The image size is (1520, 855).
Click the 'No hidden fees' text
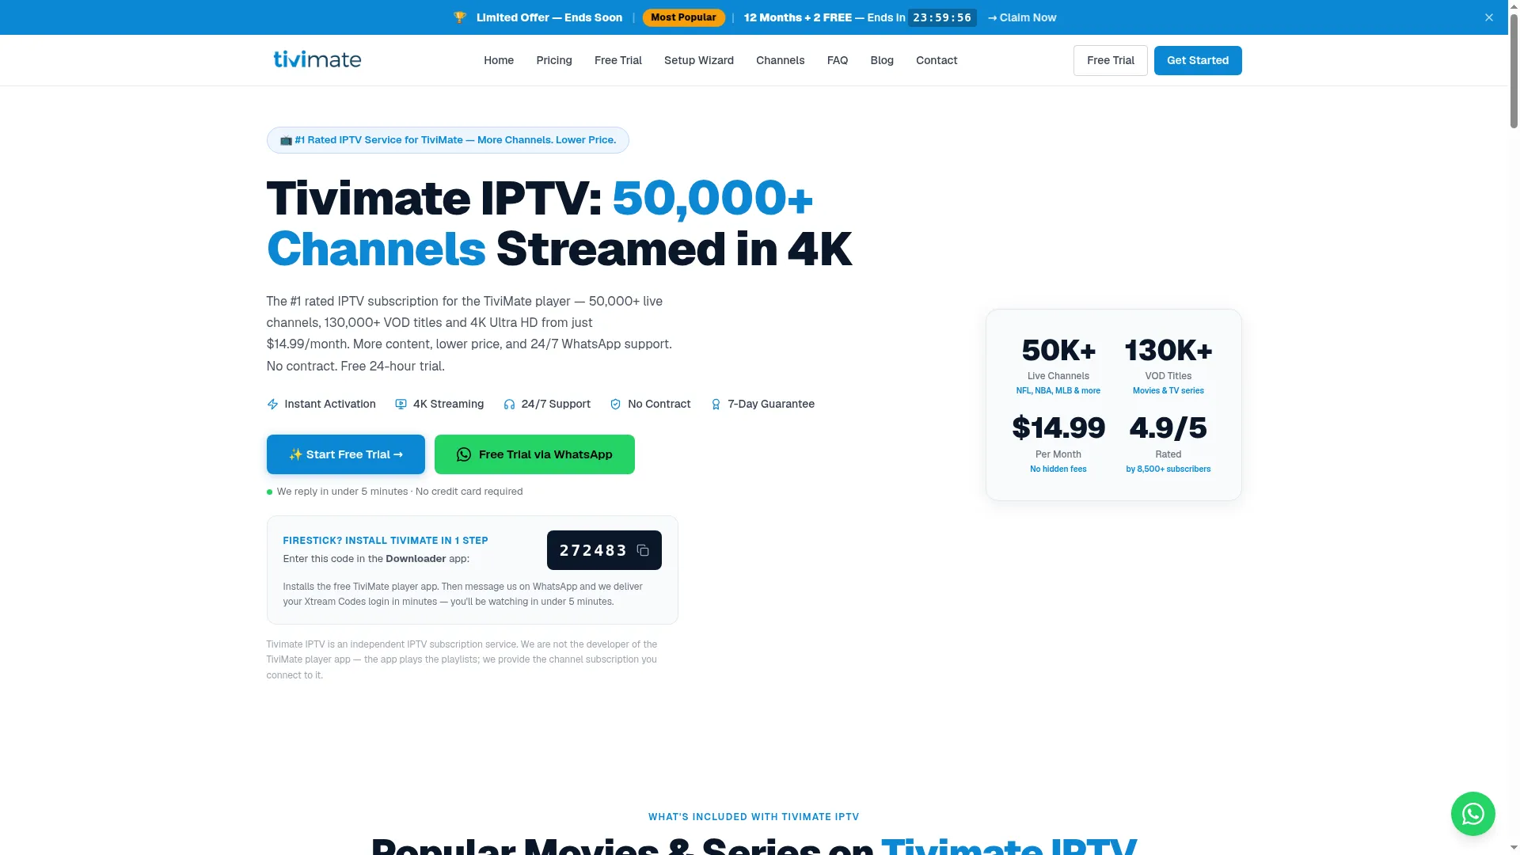pos(1058,469)
